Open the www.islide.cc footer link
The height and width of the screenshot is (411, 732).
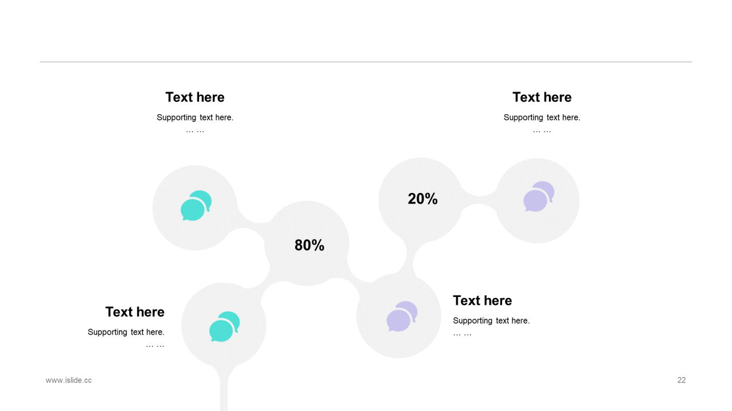(69, 380)
